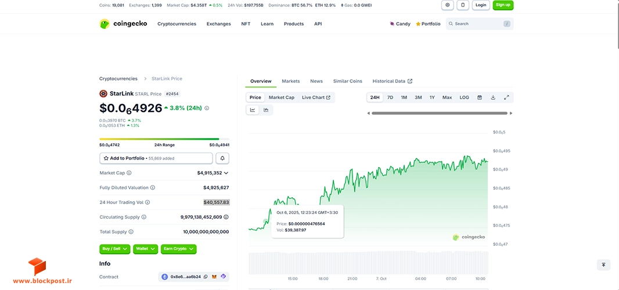Open the settings gear in top bar

447,5
